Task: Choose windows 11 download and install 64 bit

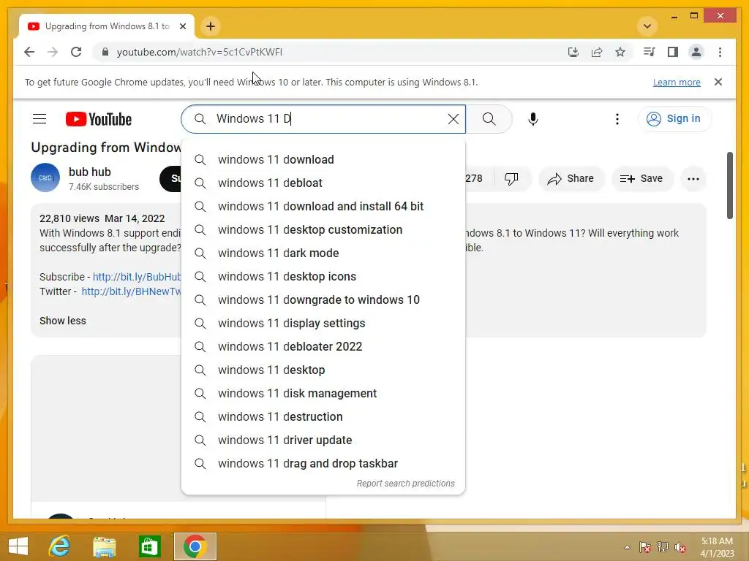Action: (323, 206)
